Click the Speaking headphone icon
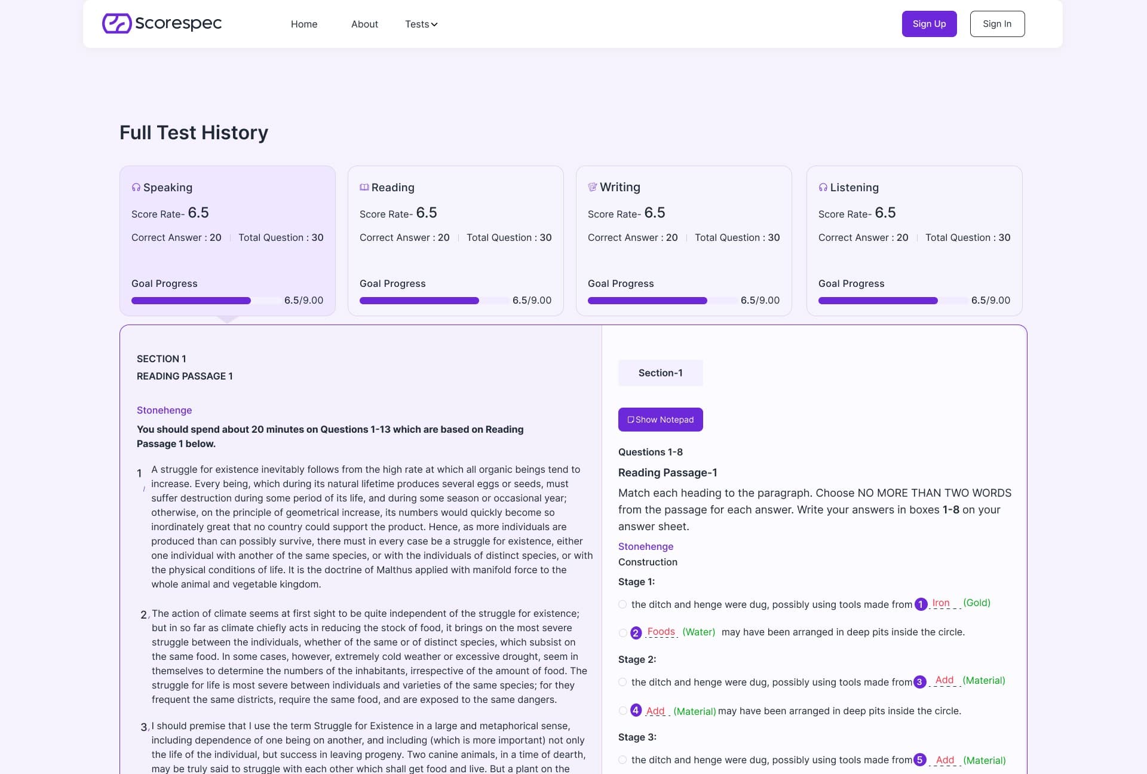The width and height of the screenshot is (1147, 774). pos(136,188)
